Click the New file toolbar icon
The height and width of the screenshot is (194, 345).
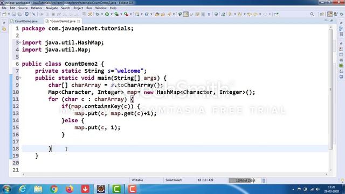point(4,15)
